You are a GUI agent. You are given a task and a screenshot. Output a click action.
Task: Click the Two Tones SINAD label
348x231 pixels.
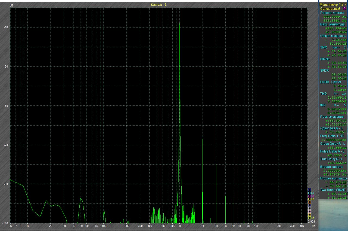(333, 190)
